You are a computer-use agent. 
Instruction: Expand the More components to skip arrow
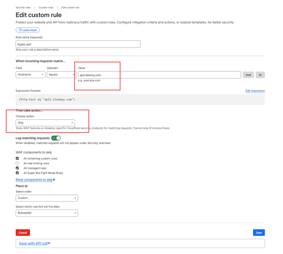point(54,180)
